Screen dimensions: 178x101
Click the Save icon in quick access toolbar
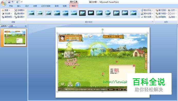(9, 2)
